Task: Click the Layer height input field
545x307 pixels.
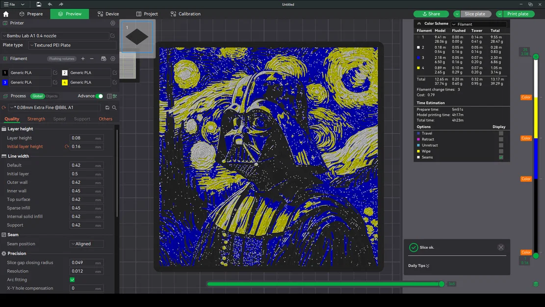Action: click(x=86, y=138)
